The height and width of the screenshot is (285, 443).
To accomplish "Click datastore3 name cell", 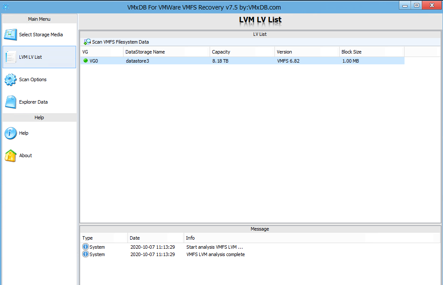I will coord(137,60).
